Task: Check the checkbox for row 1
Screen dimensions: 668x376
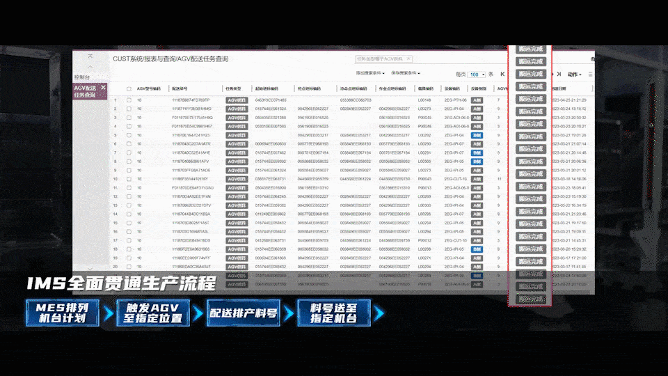Action: 129,100
